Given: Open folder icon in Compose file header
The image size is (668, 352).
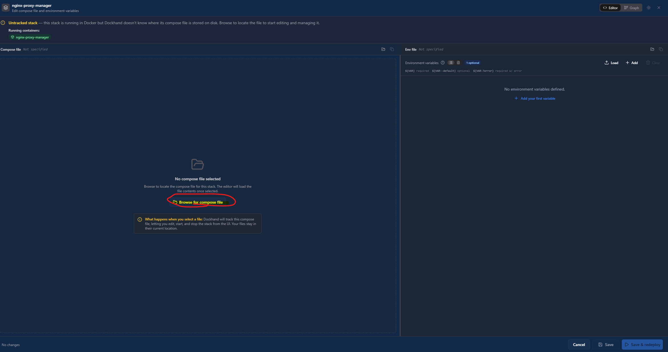Looking at the screenshot, I should (x=383, y=49).
